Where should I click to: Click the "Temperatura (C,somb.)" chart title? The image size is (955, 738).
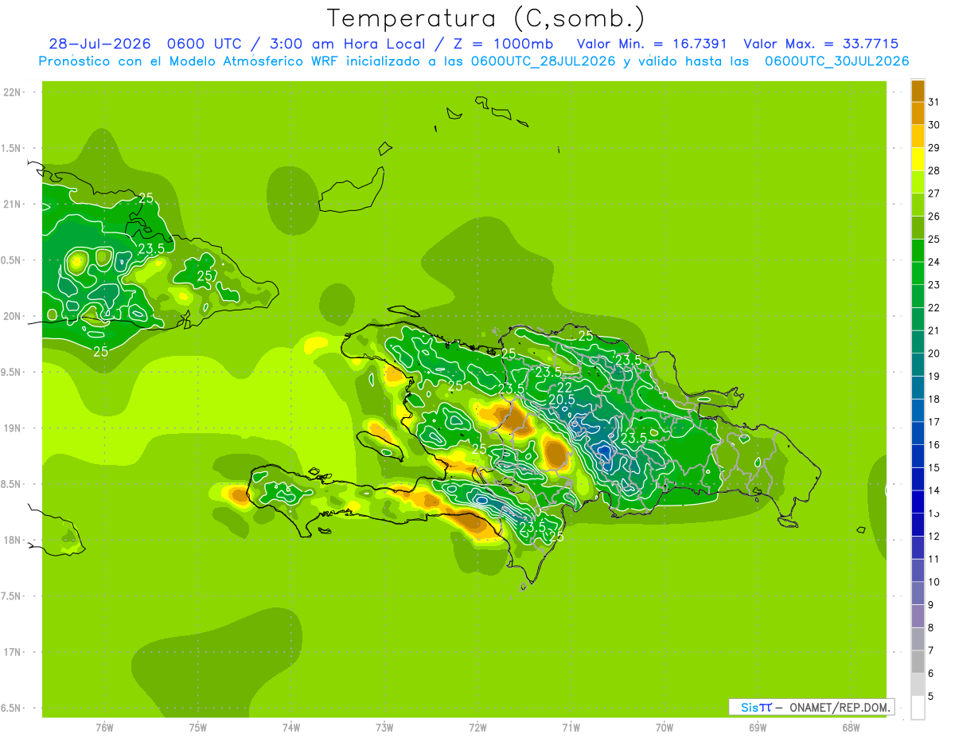pos(486,18)
